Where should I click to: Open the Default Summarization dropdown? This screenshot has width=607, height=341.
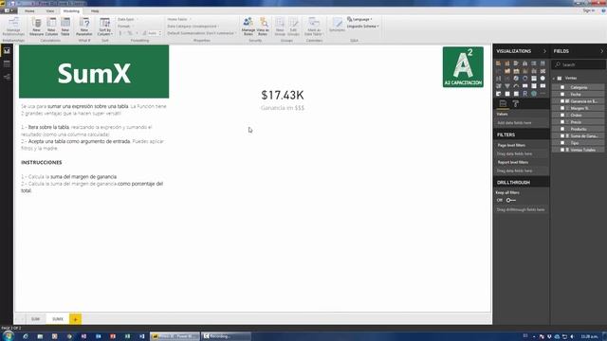pos(201,33)
